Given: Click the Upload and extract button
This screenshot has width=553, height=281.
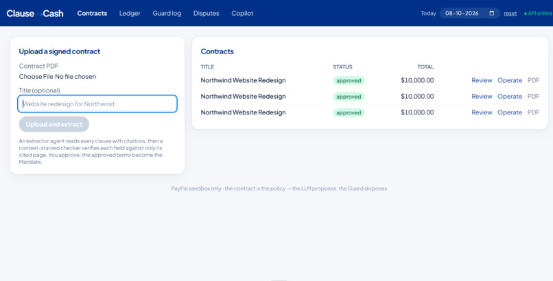Looking at the screenshot, I should 54,124.
